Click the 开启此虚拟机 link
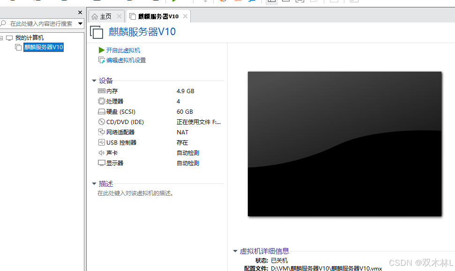 pyautogui.click(x=123, y=50)
